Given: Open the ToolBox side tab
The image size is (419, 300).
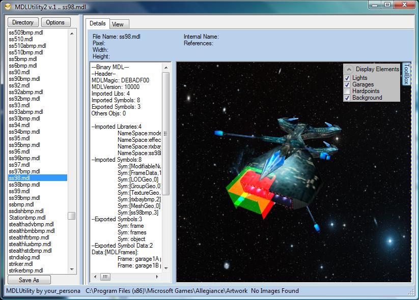Looking at the screenshot, I should pos(406,74).
